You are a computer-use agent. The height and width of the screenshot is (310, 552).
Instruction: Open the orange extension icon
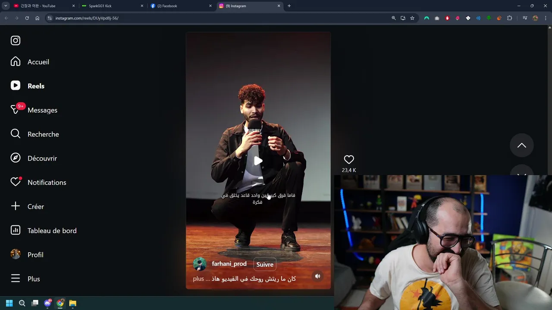click(499, 18)
